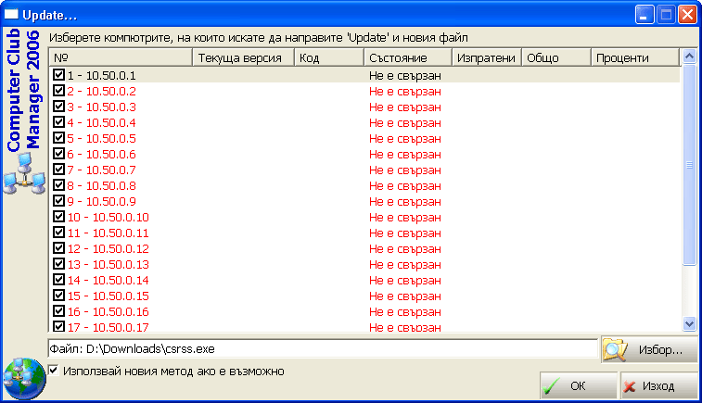Toggle checkbox for 8 - 10.50.0.8
The width and height of the screenshot is (702, 403).
pos(58,184)
